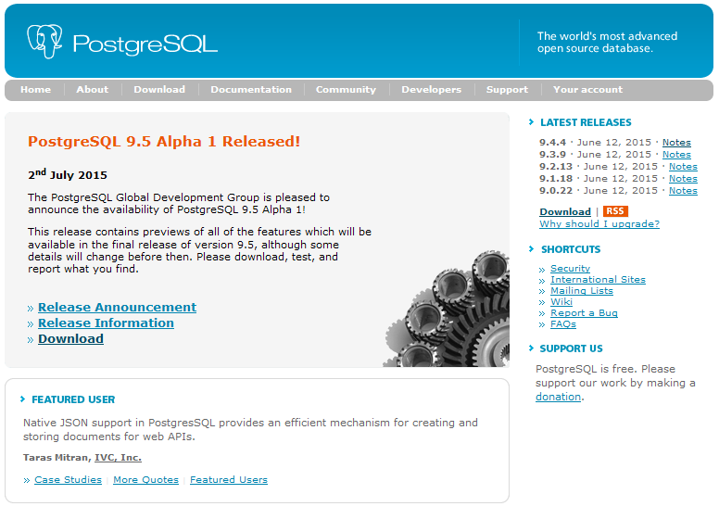Open the Home menu item
This screenshot has height=519, width=719.
[x=35, y=89]
